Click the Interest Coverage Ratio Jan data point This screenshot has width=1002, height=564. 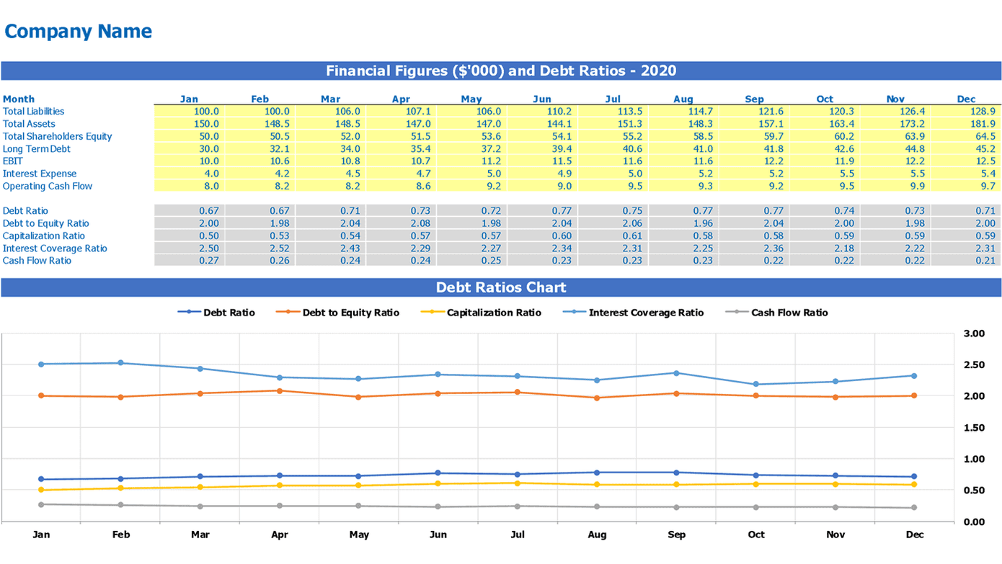[x=41, y=364]
